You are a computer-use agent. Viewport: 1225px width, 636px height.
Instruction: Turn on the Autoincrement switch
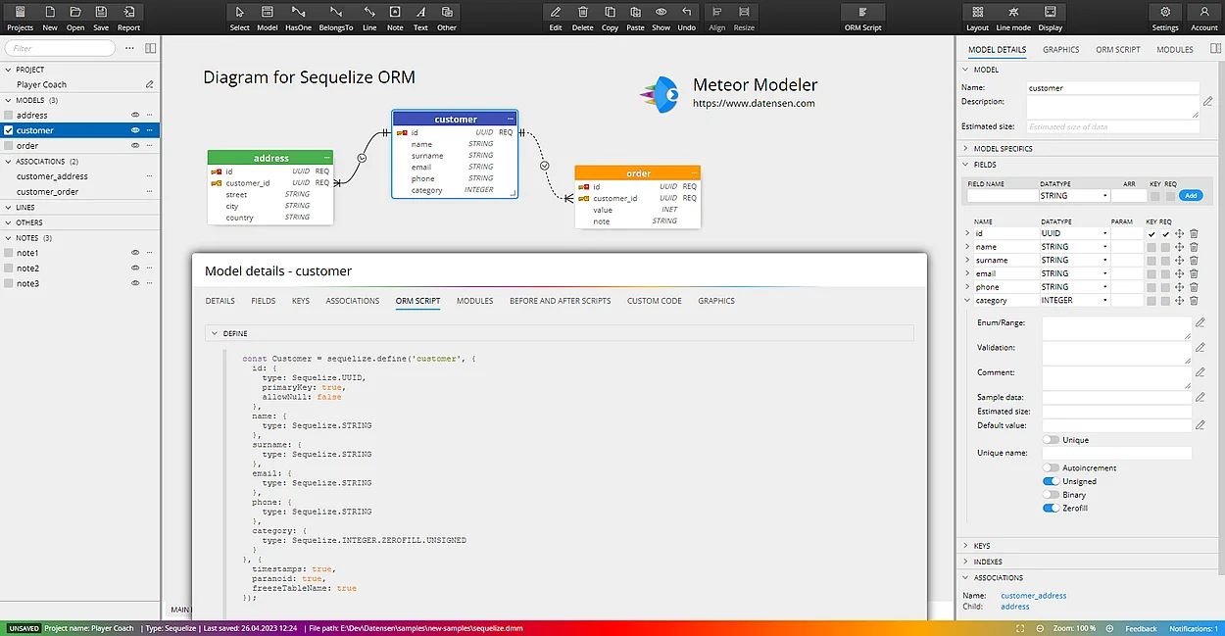tap(1051, 468)
